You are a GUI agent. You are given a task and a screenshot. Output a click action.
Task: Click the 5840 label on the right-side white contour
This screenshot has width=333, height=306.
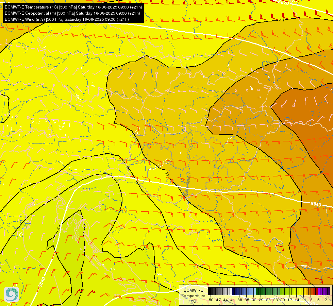coord(316,204)
